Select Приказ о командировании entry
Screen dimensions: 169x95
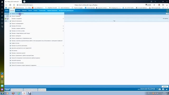point(37,23)
